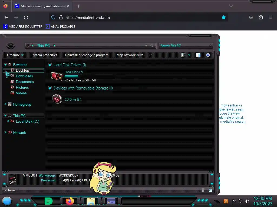Refresh the This PC view
This screenshot has height=207, width=277.
(152, 46)
